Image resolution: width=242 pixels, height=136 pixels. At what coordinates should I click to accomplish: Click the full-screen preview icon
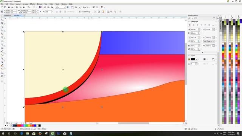68,7
